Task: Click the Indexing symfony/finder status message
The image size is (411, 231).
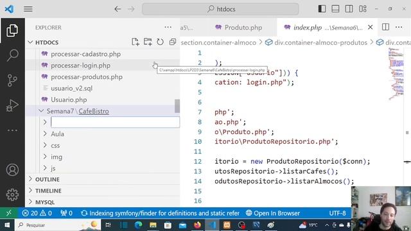Action: [x=160, y=213]
